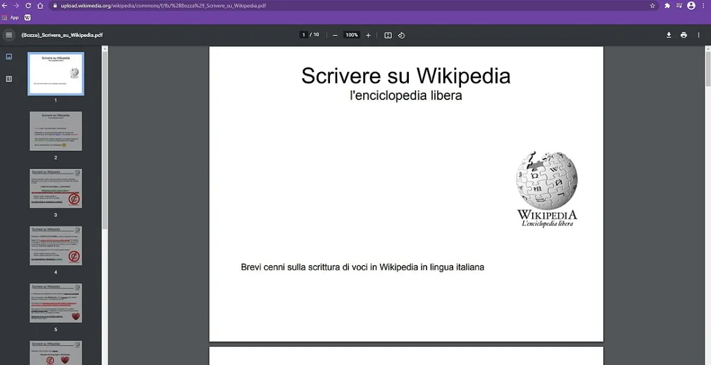Rotate the PDF counterclockwise

point(401,35)
